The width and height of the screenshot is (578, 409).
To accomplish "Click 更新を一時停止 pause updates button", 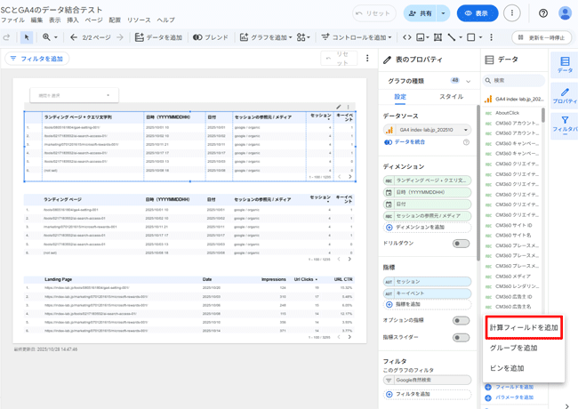I will click(542, 37).
